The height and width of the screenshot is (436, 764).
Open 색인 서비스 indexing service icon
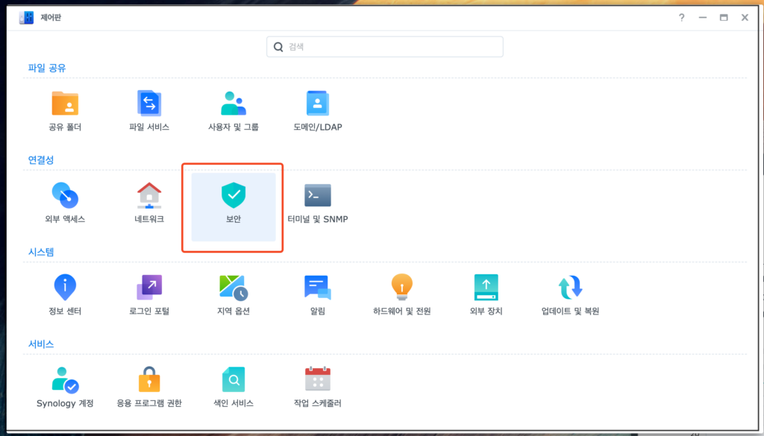pyautogui.click(x=234, y=379)
